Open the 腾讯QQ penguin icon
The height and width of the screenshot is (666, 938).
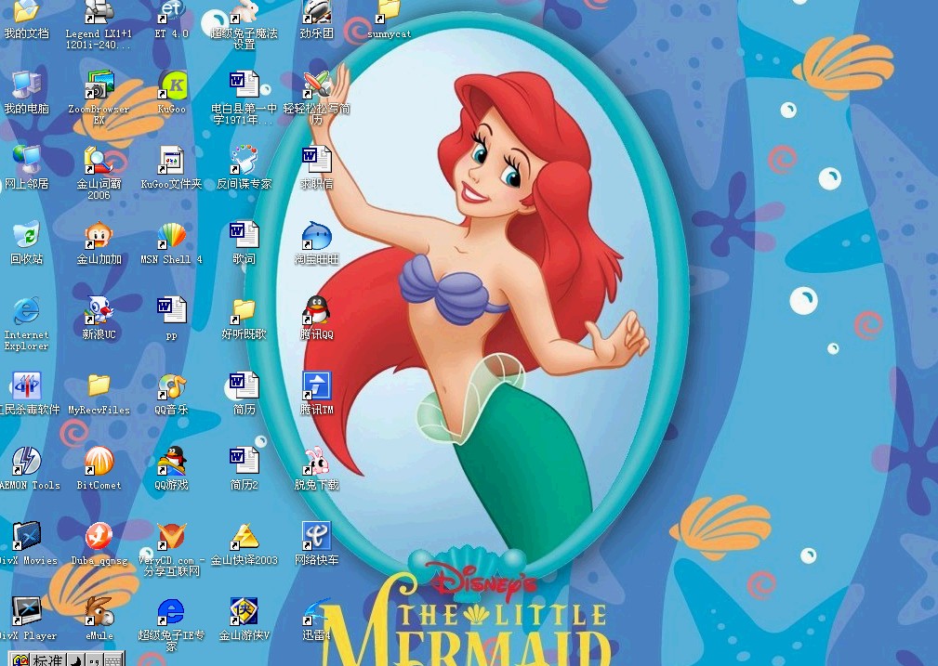pos(317,311)
